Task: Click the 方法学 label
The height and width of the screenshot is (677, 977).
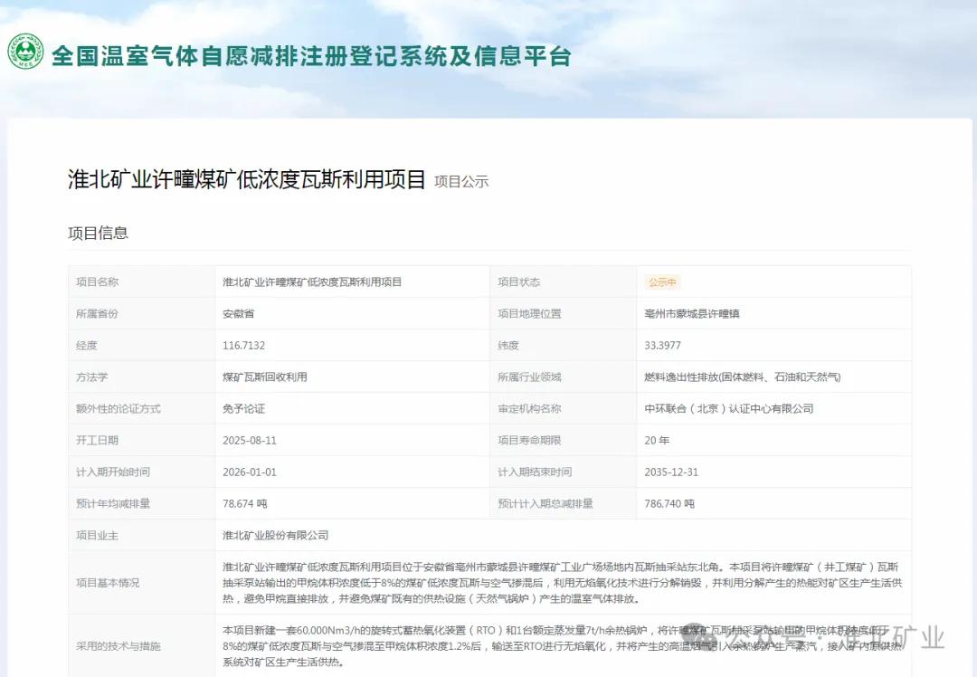Action: (x=91, y=377)
